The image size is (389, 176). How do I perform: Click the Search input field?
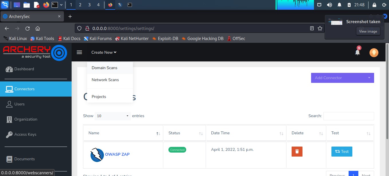point(349,116)
